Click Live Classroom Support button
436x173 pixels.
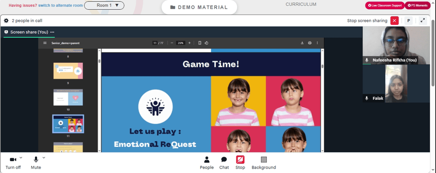point(385,5)
